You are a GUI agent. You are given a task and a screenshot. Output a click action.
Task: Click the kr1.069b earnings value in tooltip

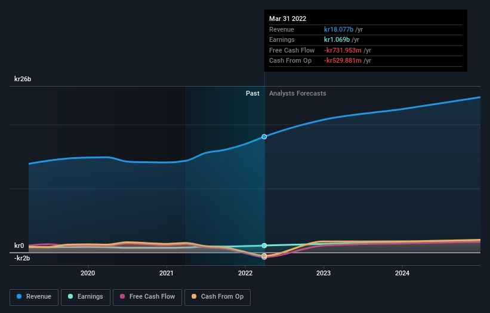coord(337,39)
